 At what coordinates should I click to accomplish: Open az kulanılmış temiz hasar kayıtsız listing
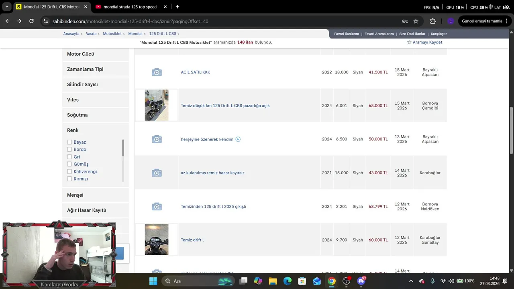(212, 173)
